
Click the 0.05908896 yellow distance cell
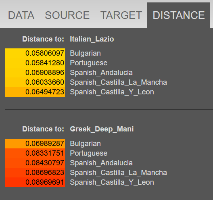tap(35, 73)
